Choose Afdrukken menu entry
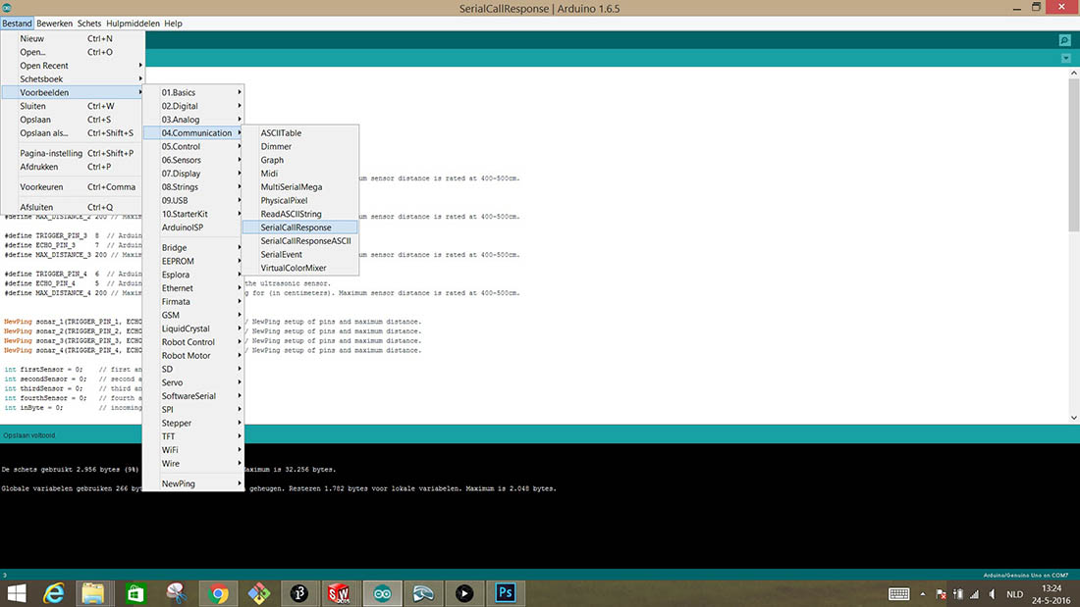This screenshot has width=1080, height=607. [73, 167]
